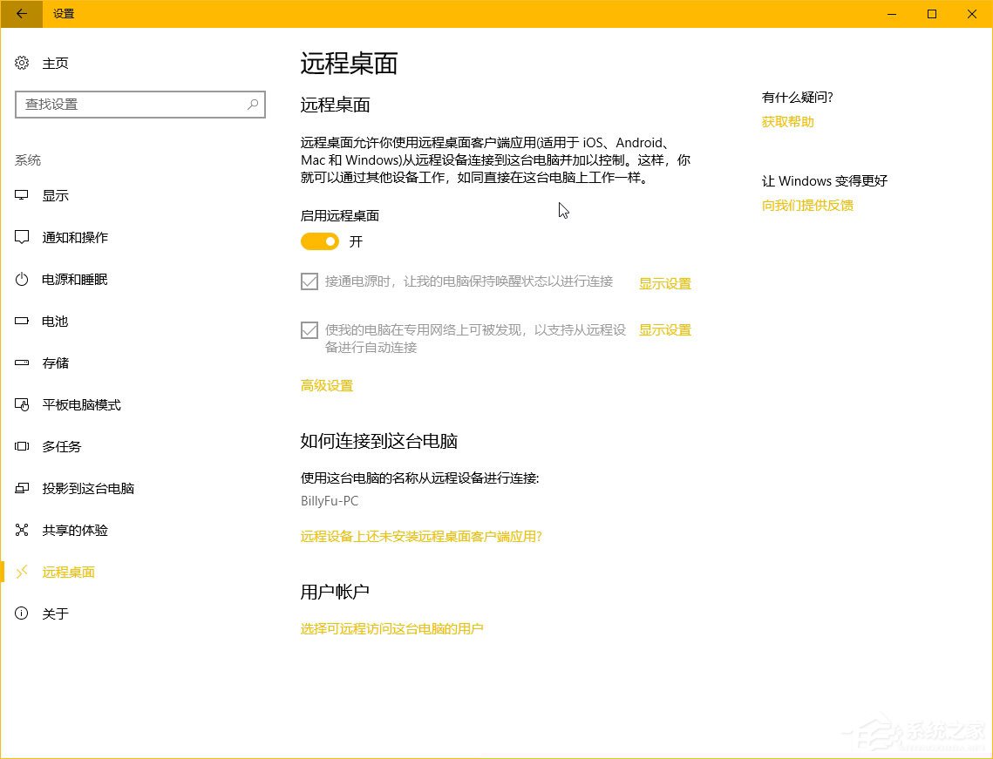Click 选择可远程访问这台电脑的用户

392,628
